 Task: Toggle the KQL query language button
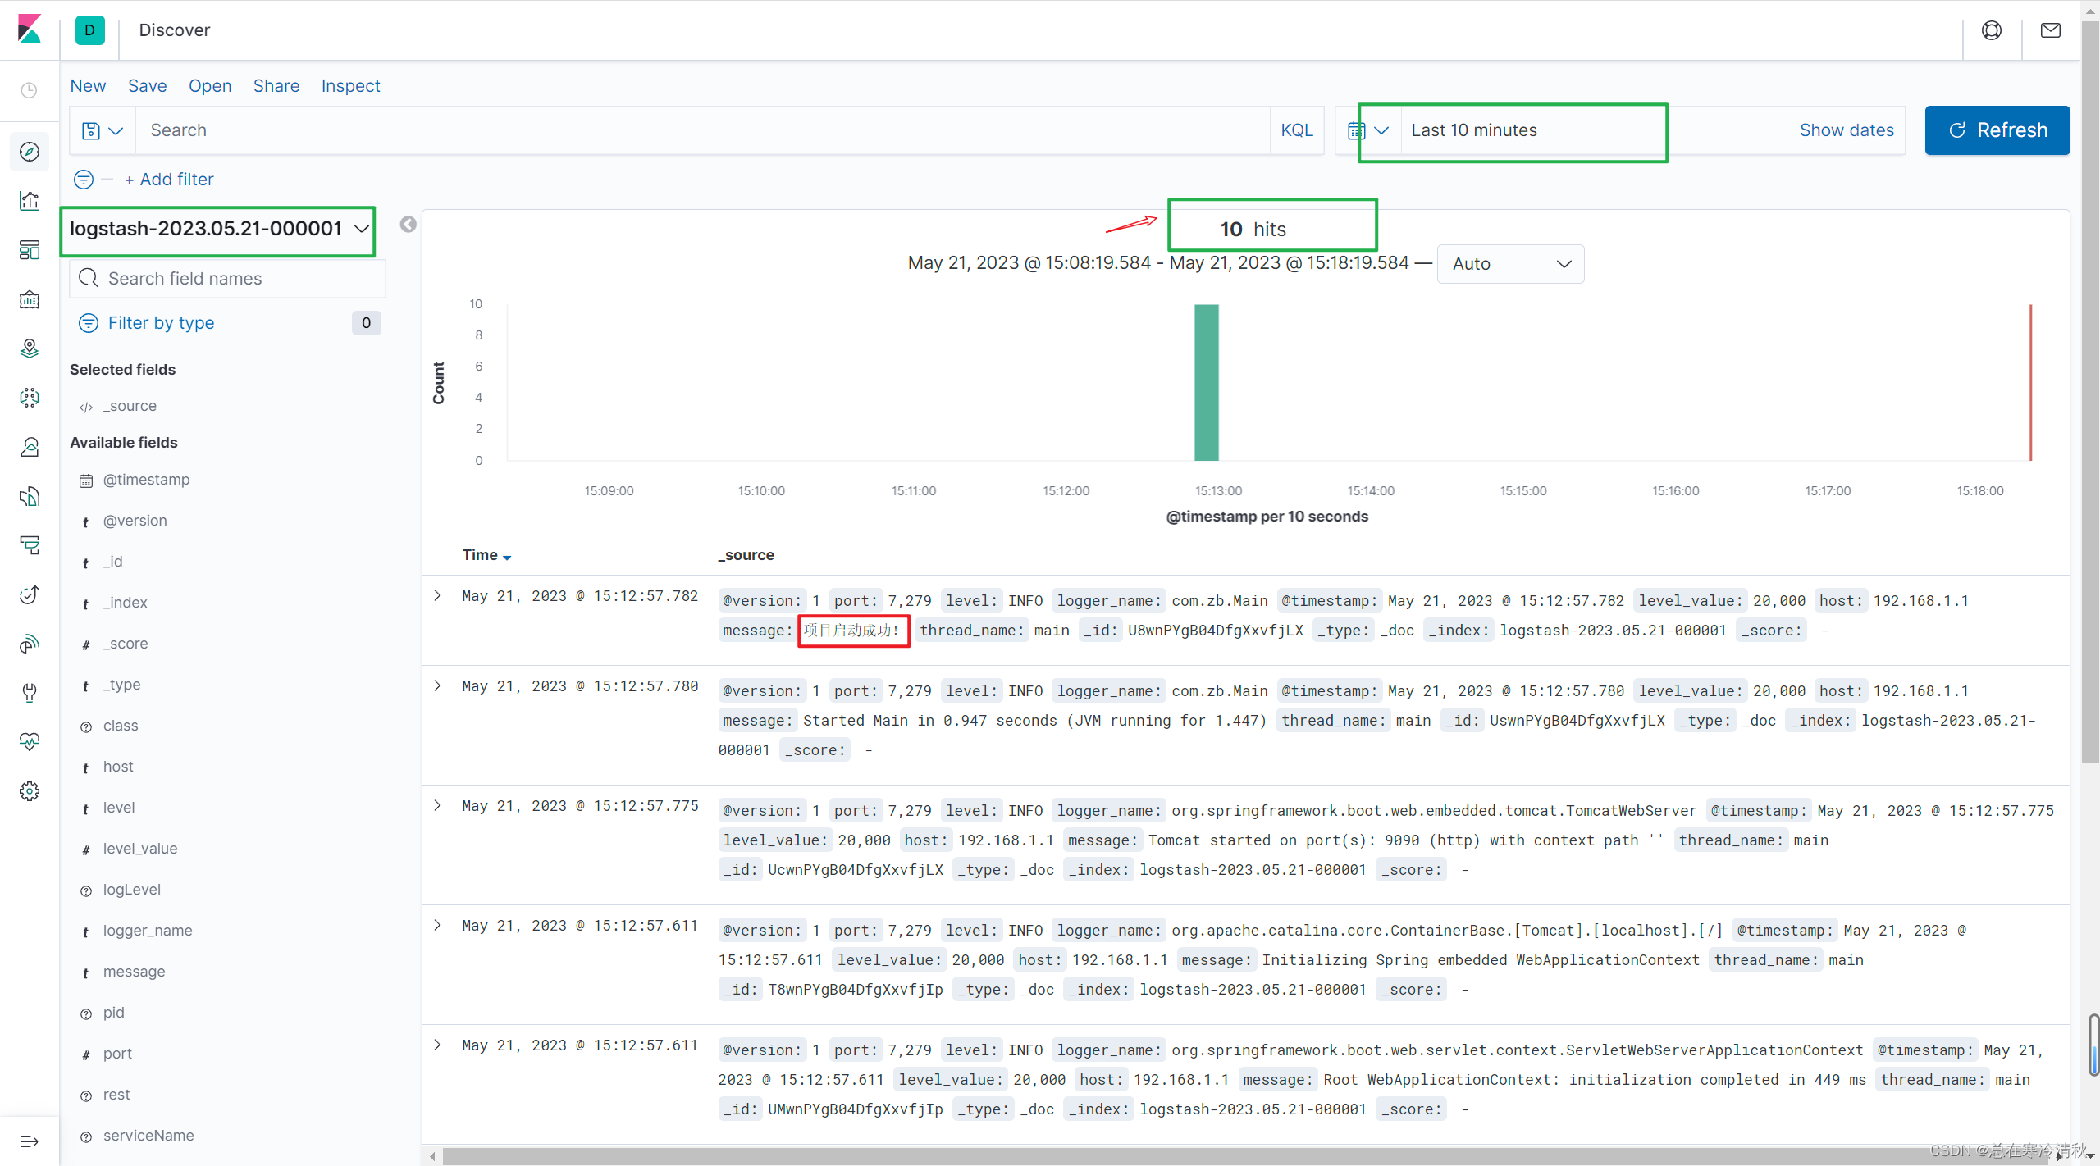pyautogui.click(x=1294, y=130)
